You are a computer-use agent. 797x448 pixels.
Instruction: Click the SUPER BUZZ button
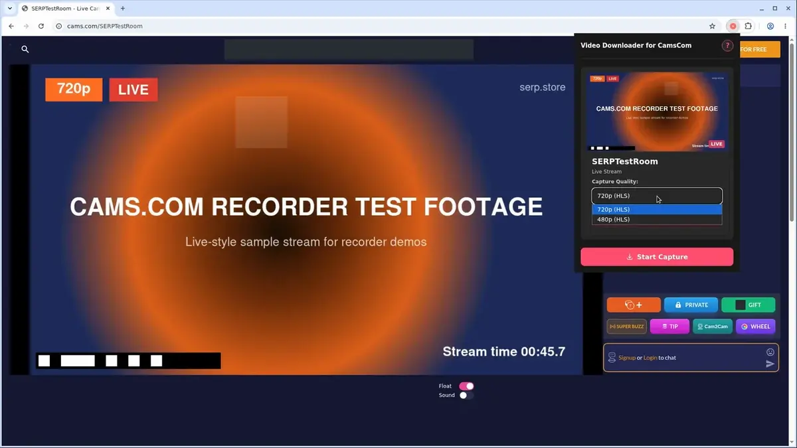(627, 327)
